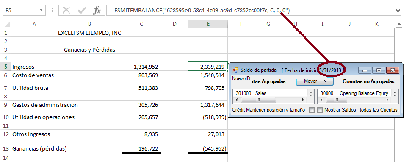The height and width of the screenshot is (162, 404).
Task: Open Insert Function fx icon
Action: 97,11
